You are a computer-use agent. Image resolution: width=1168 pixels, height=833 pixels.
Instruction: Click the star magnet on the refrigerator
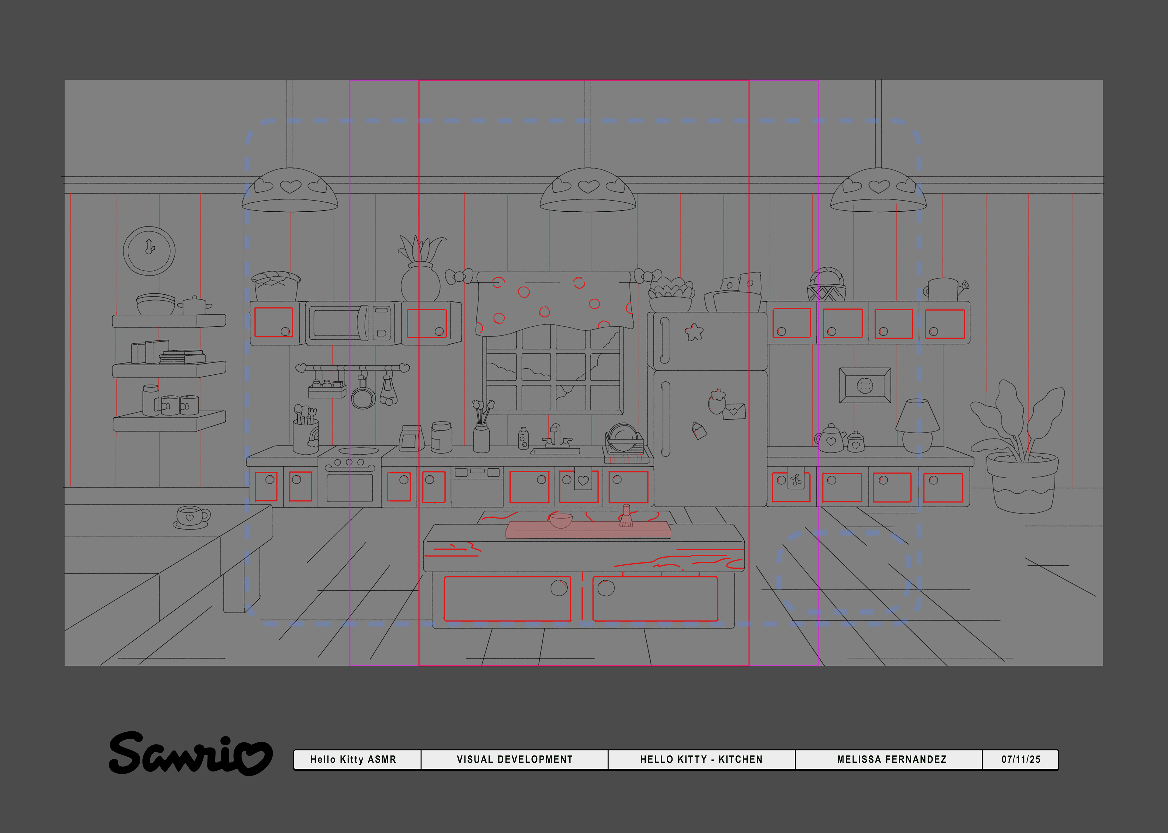(x=693, y=332)
